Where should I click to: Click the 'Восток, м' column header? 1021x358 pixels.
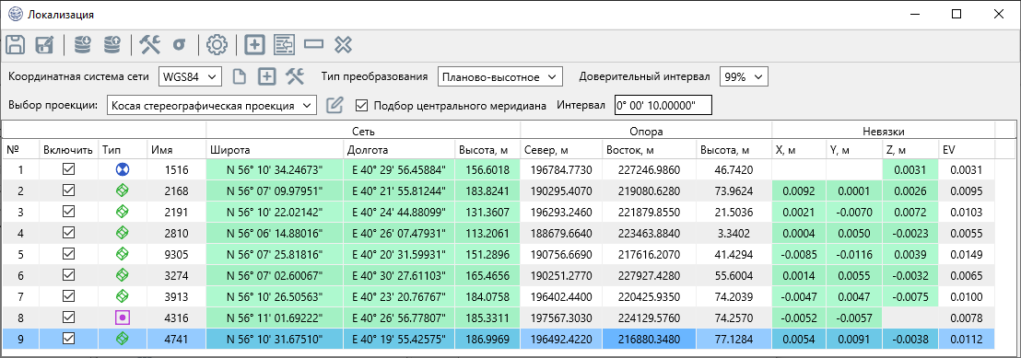pos(650,149)
